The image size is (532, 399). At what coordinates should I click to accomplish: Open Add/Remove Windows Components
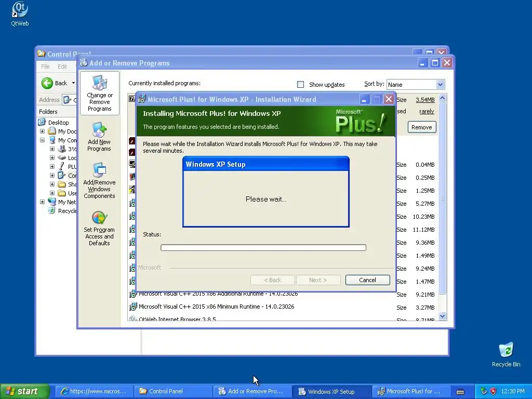(x=99, y=180)
